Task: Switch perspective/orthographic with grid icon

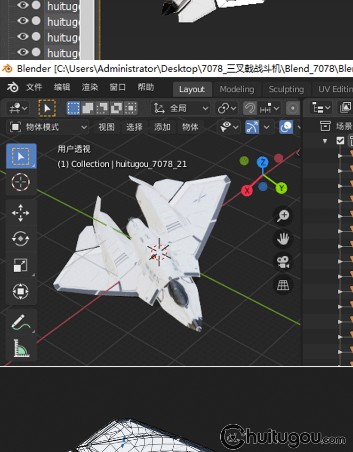Action: coord(283,285)
